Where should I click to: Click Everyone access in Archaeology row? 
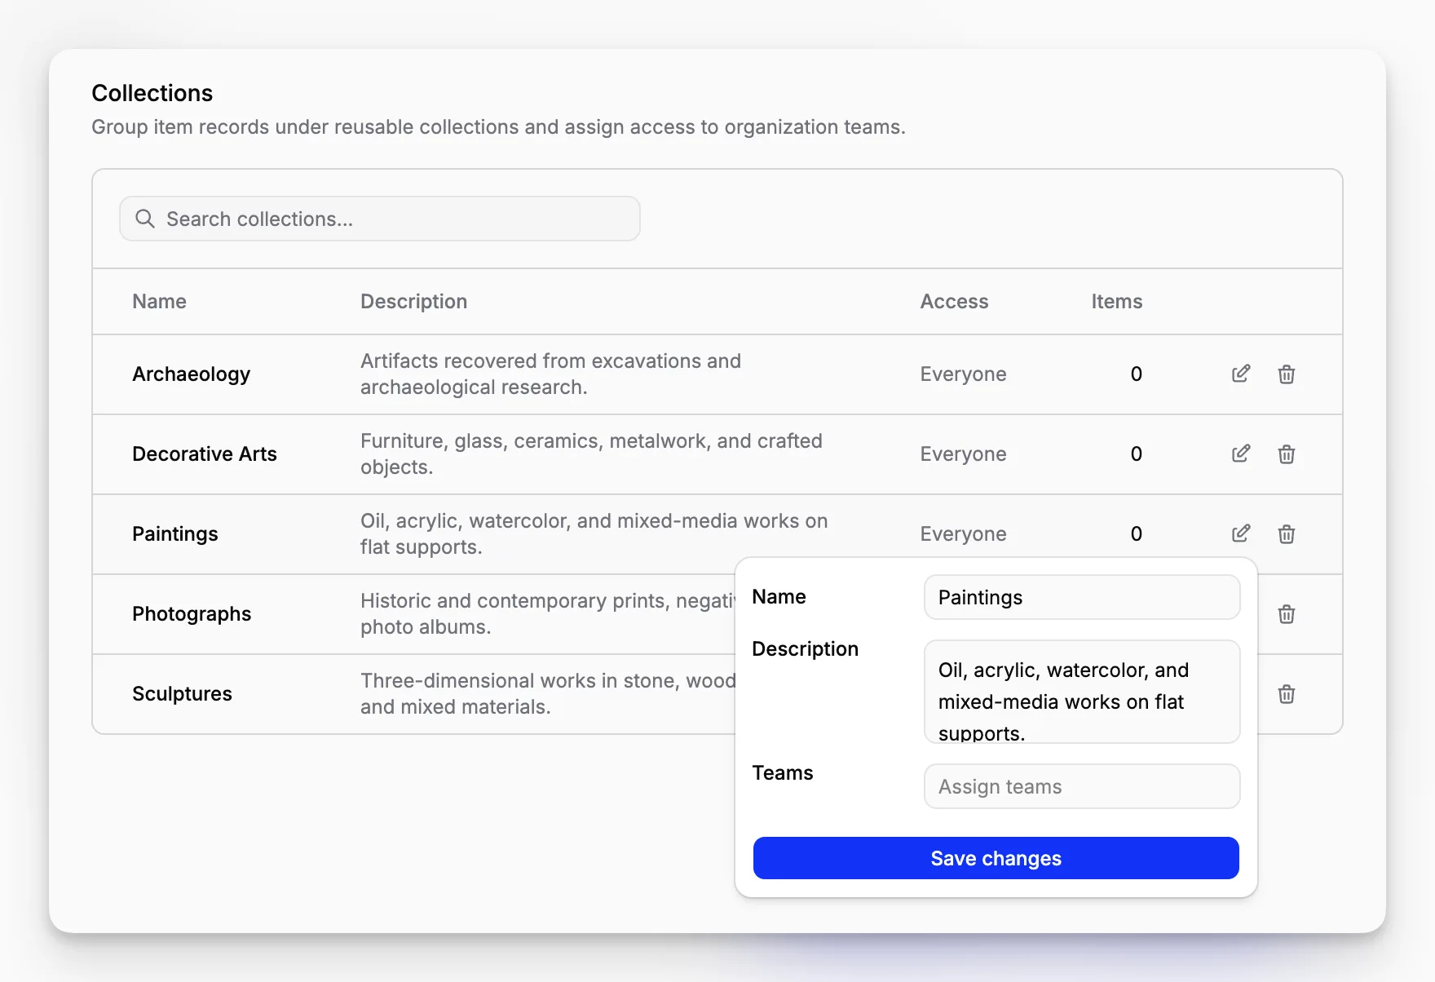click(x=963, y=374)
